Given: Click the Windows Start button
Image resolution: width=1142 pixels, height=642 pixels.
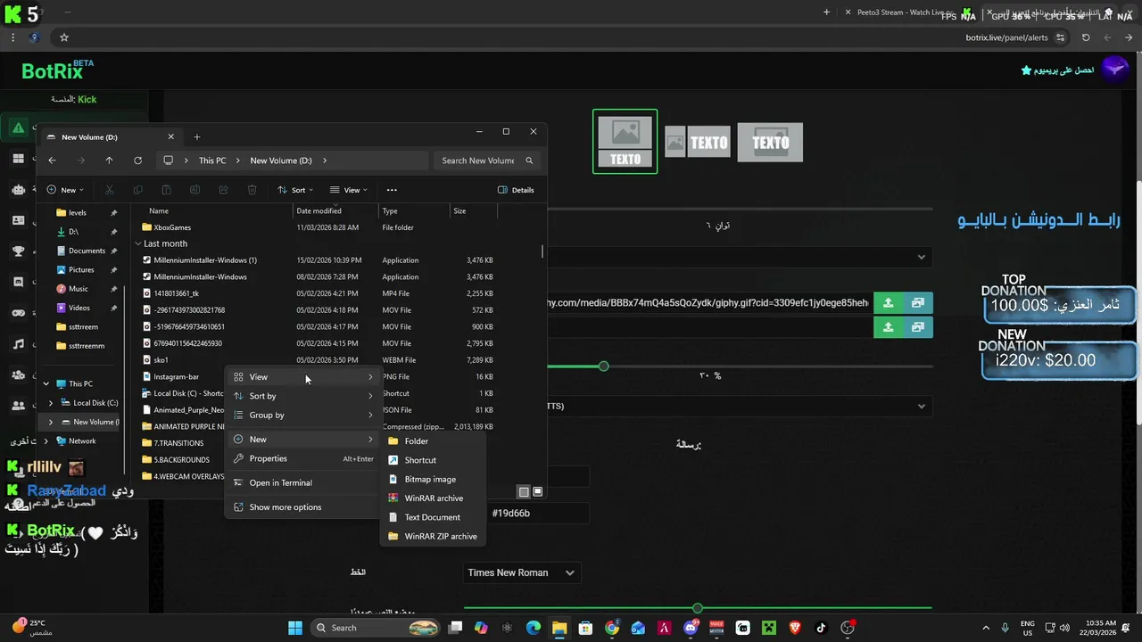Looking at the screenshot, I should [295, 628].
